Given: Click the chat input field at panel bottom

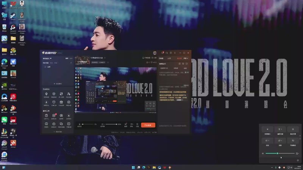Looking at the screenshot, I should 173,126.
